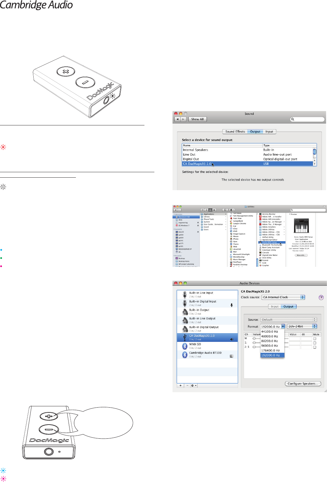Open the Applications folder in Finder column
Viewport: 327px width, 482px height.
(213, 214)
